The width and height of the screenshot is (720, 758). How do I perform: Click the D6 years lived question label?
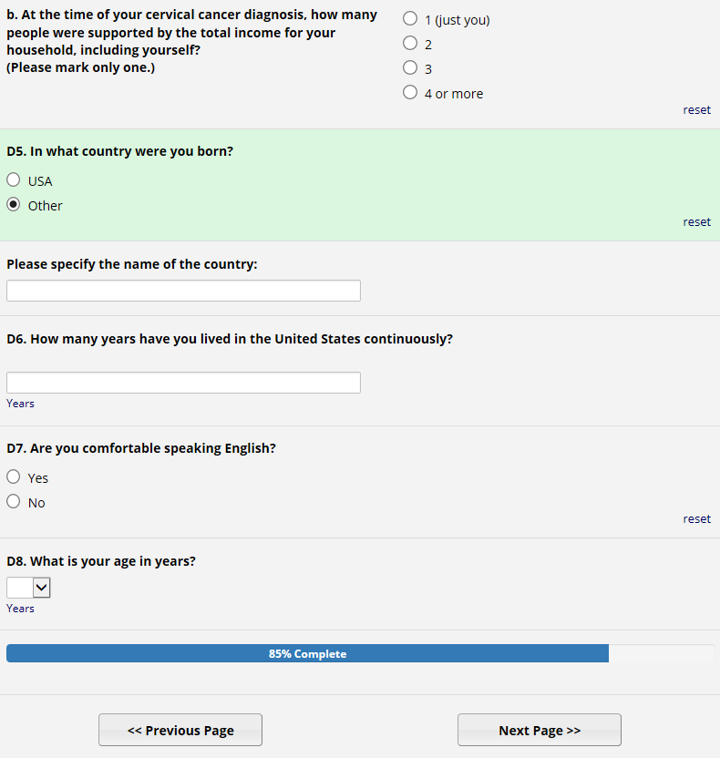tap(229, 339)
